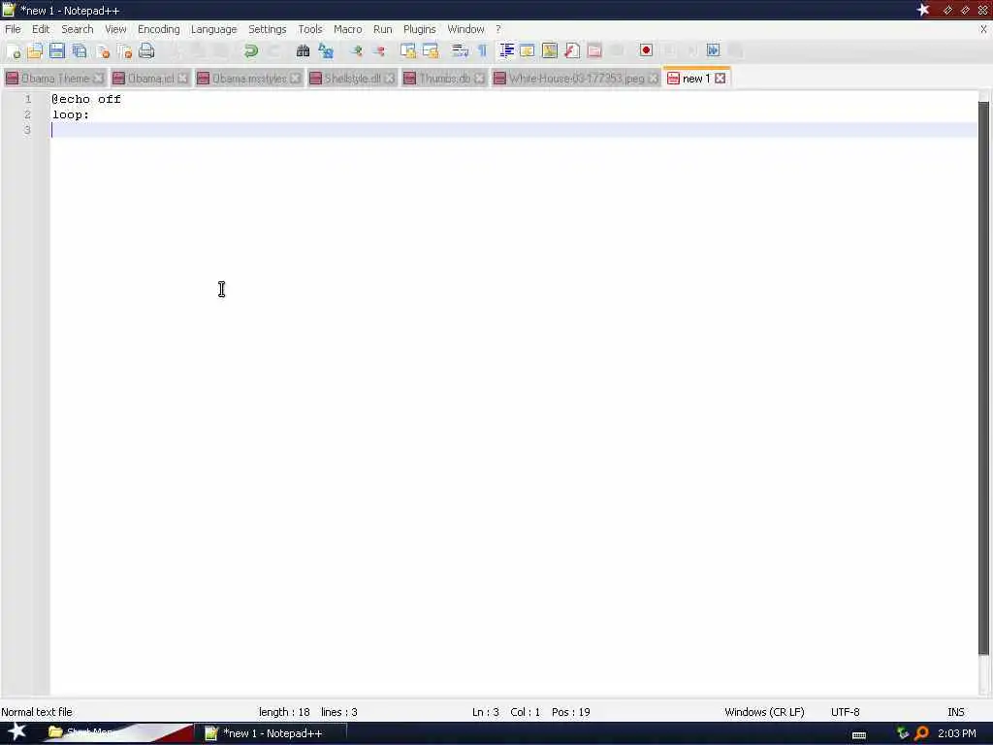993x745 pixels.
Task: Switch to the Obama Theme tab
Action: [55, 79]
